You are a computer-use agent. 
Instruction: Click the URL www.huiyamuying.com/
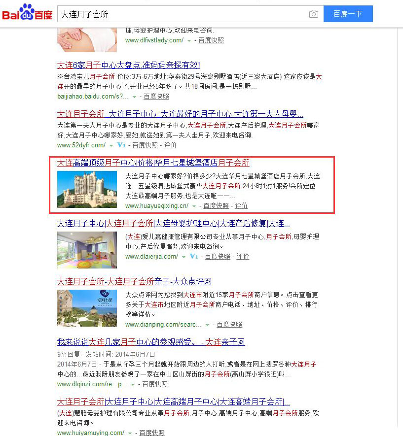pyautogui.click(x=91, y=433)
